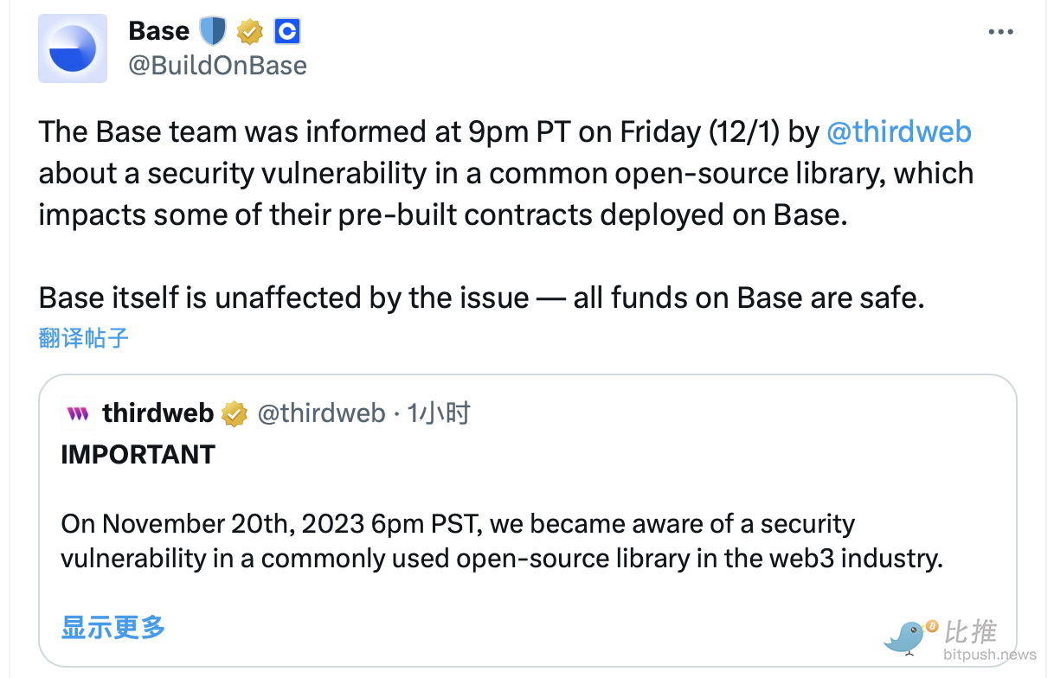Click the gold verified badge beside thirdweb

[235, 414]
